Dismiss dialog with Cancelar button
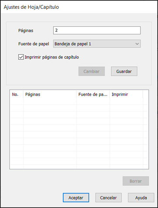Screen dimensions: 158x208 108,198
